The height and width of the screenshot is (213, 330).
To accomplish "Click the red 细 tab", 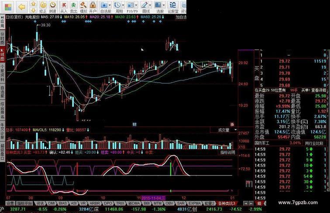I will [259, 203].
